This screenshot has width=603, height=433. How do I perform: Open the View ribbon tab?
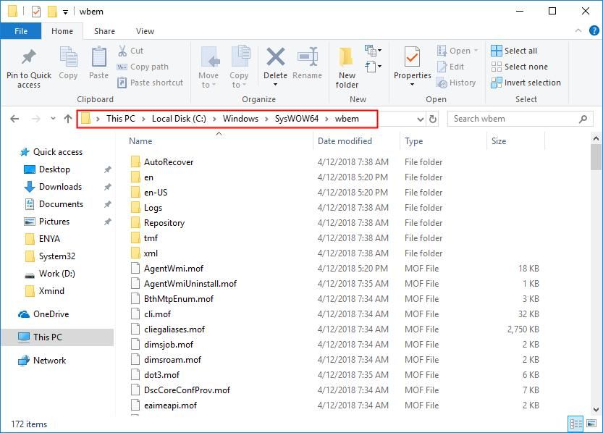click(145, 31)
